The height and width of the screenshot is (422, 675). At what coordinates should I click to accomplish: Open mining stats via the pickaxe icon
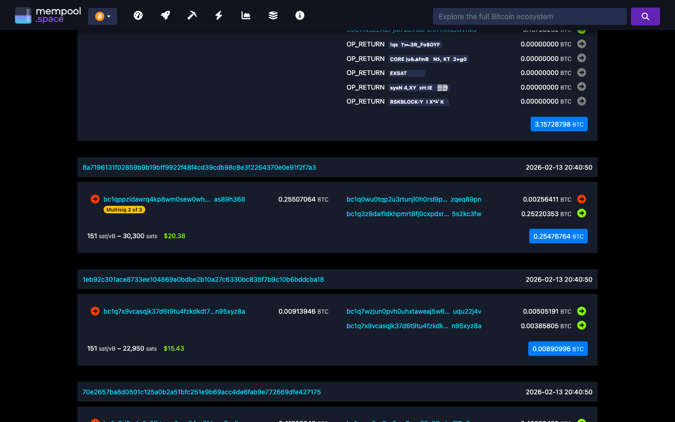192,15
